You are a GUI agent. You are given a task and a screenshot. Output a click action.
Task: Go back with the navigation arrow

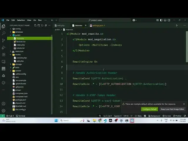(52, 20)
